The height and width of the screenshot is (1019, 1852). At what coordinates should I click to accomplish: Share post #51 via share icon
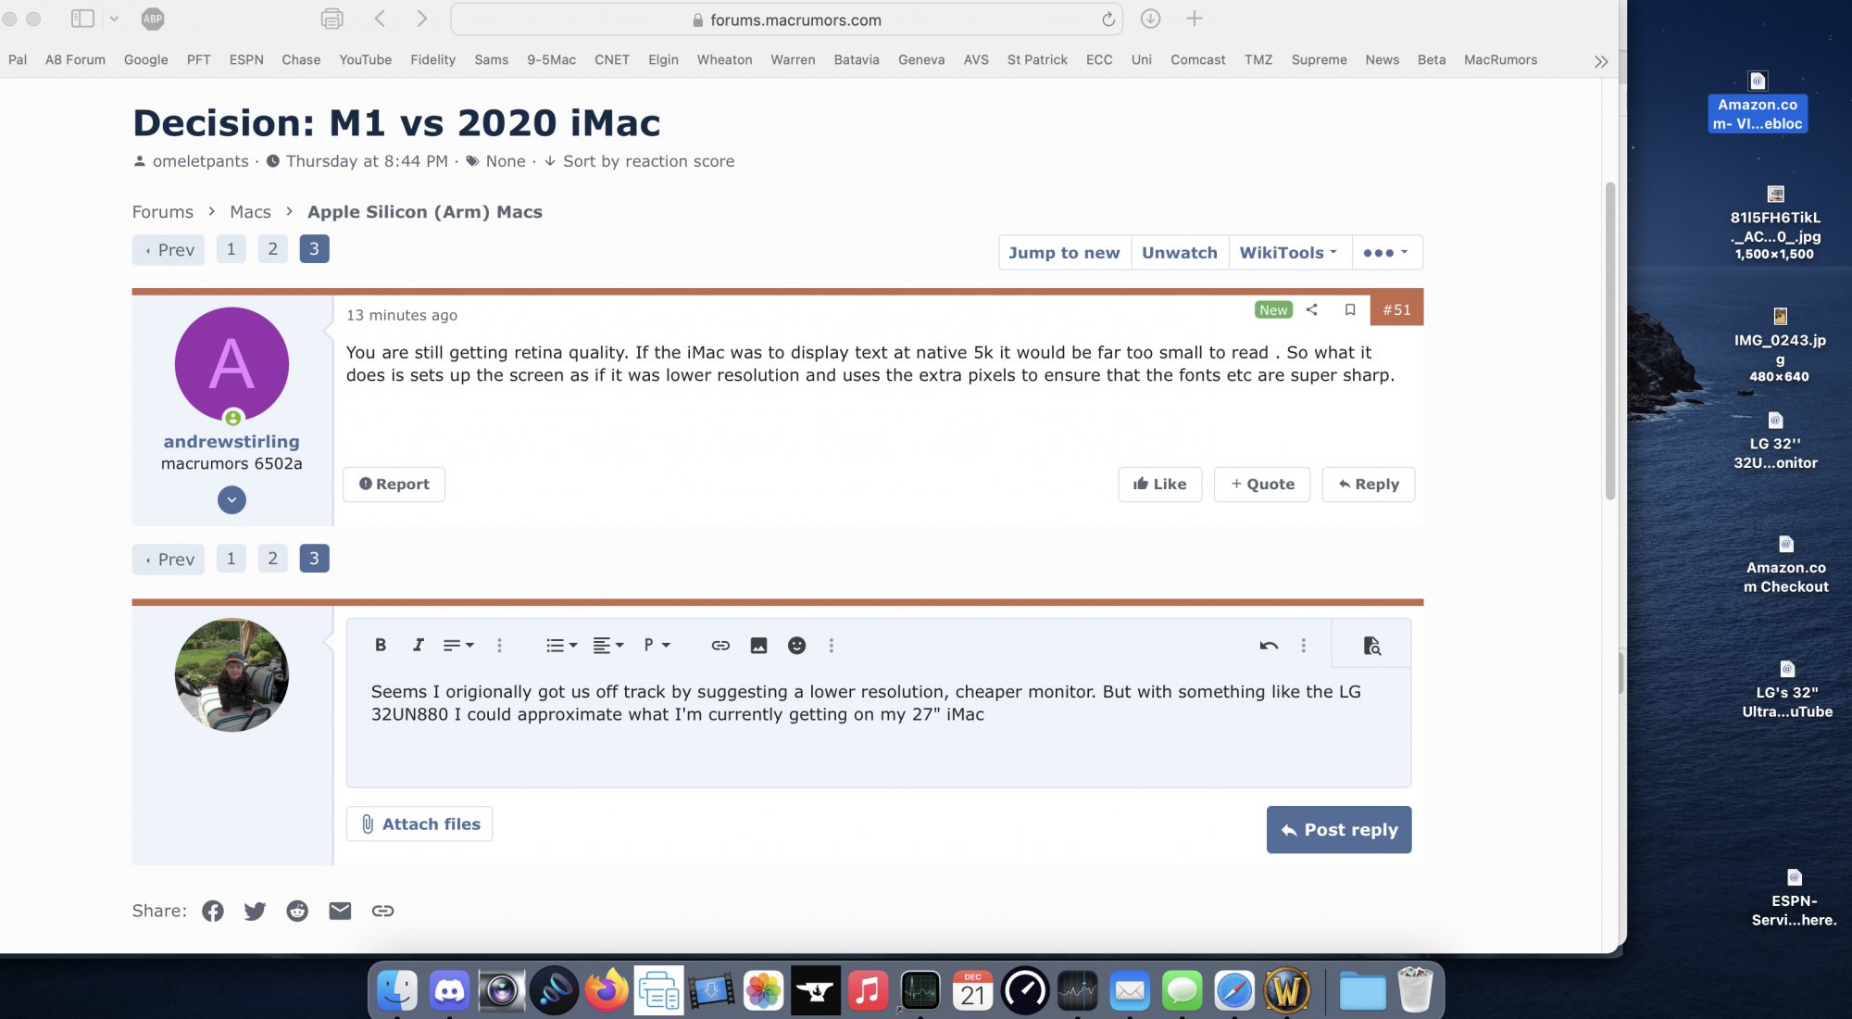tap(1311, 310)
